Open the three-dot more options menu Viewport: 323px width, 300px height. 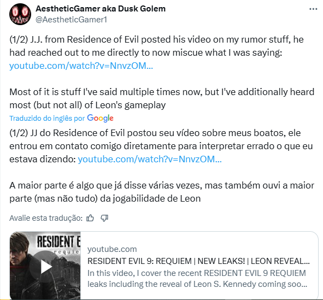pyautogui.click(x=313, y=9)
